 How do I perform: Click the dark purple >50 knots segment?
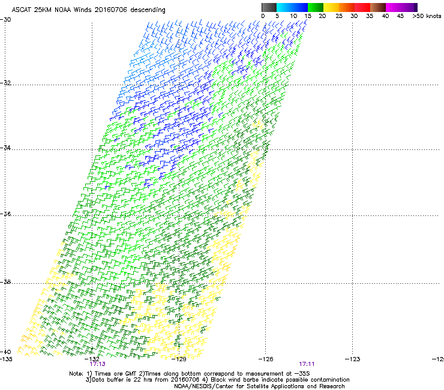(x=415, y=7)
